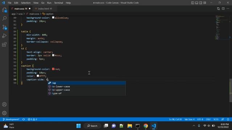This screenshot has width=232, height=130.
Task: Click the app breadcrumb segment
Action: (x=13, y=14)
